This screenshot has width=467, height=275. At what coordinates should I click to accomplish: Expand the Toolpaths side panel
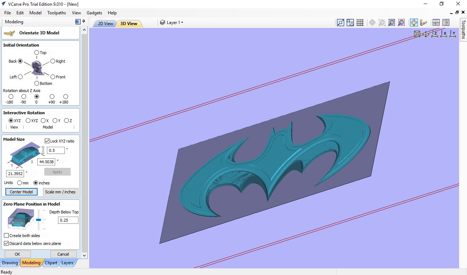click(x=463, y=29)
